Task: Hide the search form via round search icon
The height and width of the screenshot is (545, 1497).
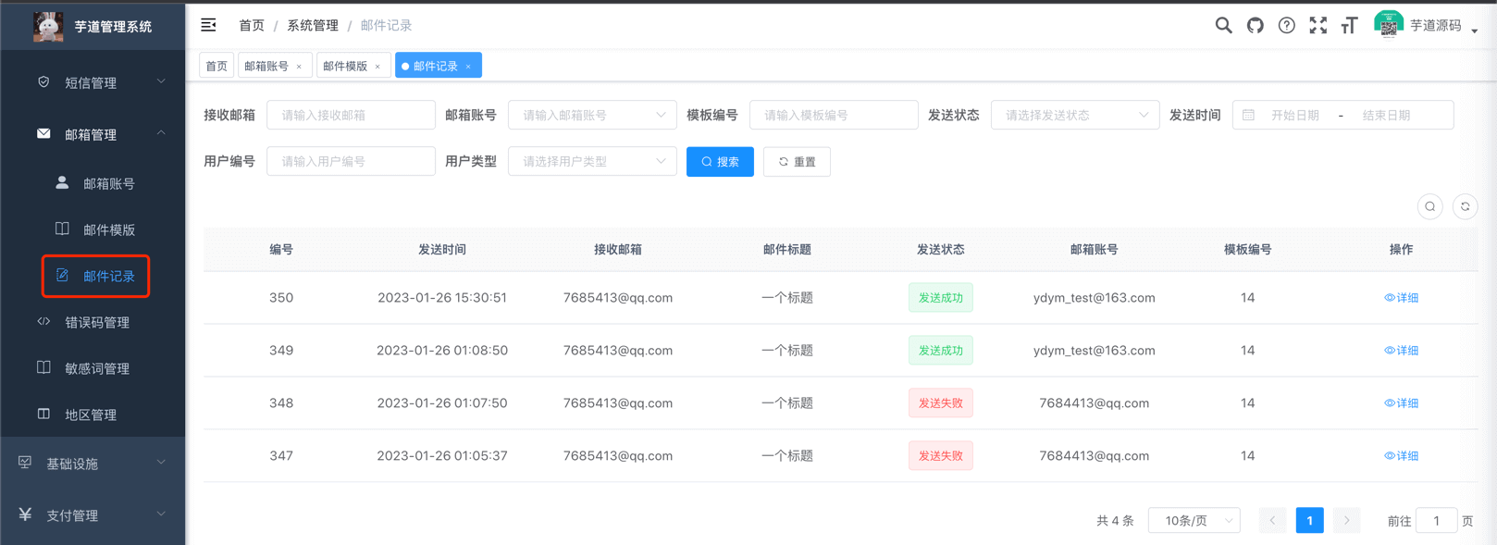Action: point(1429,207)
